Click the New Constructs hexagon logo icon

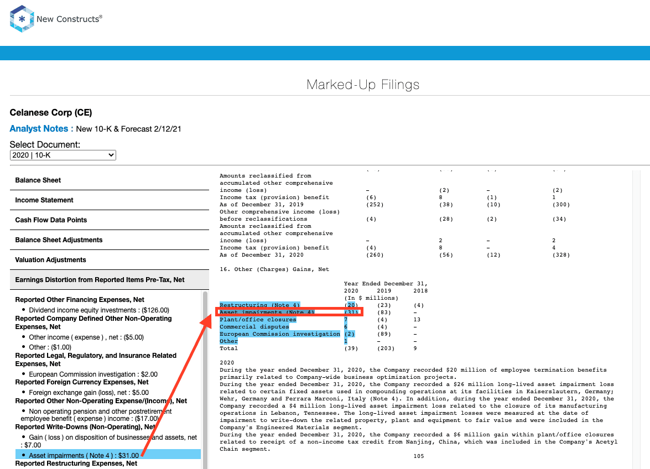coord(22,19)
